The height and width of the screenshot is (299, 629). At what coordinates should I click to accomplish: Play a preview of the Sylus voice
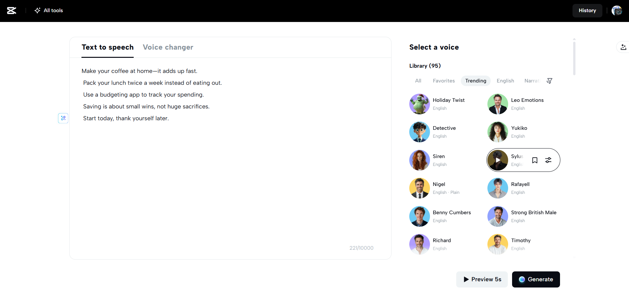click(497, 160)
